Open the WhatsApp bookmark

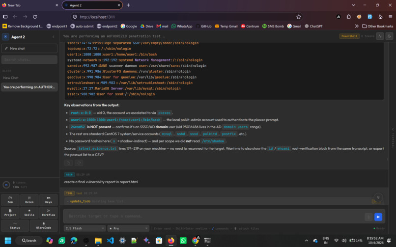tap(182, 26)
